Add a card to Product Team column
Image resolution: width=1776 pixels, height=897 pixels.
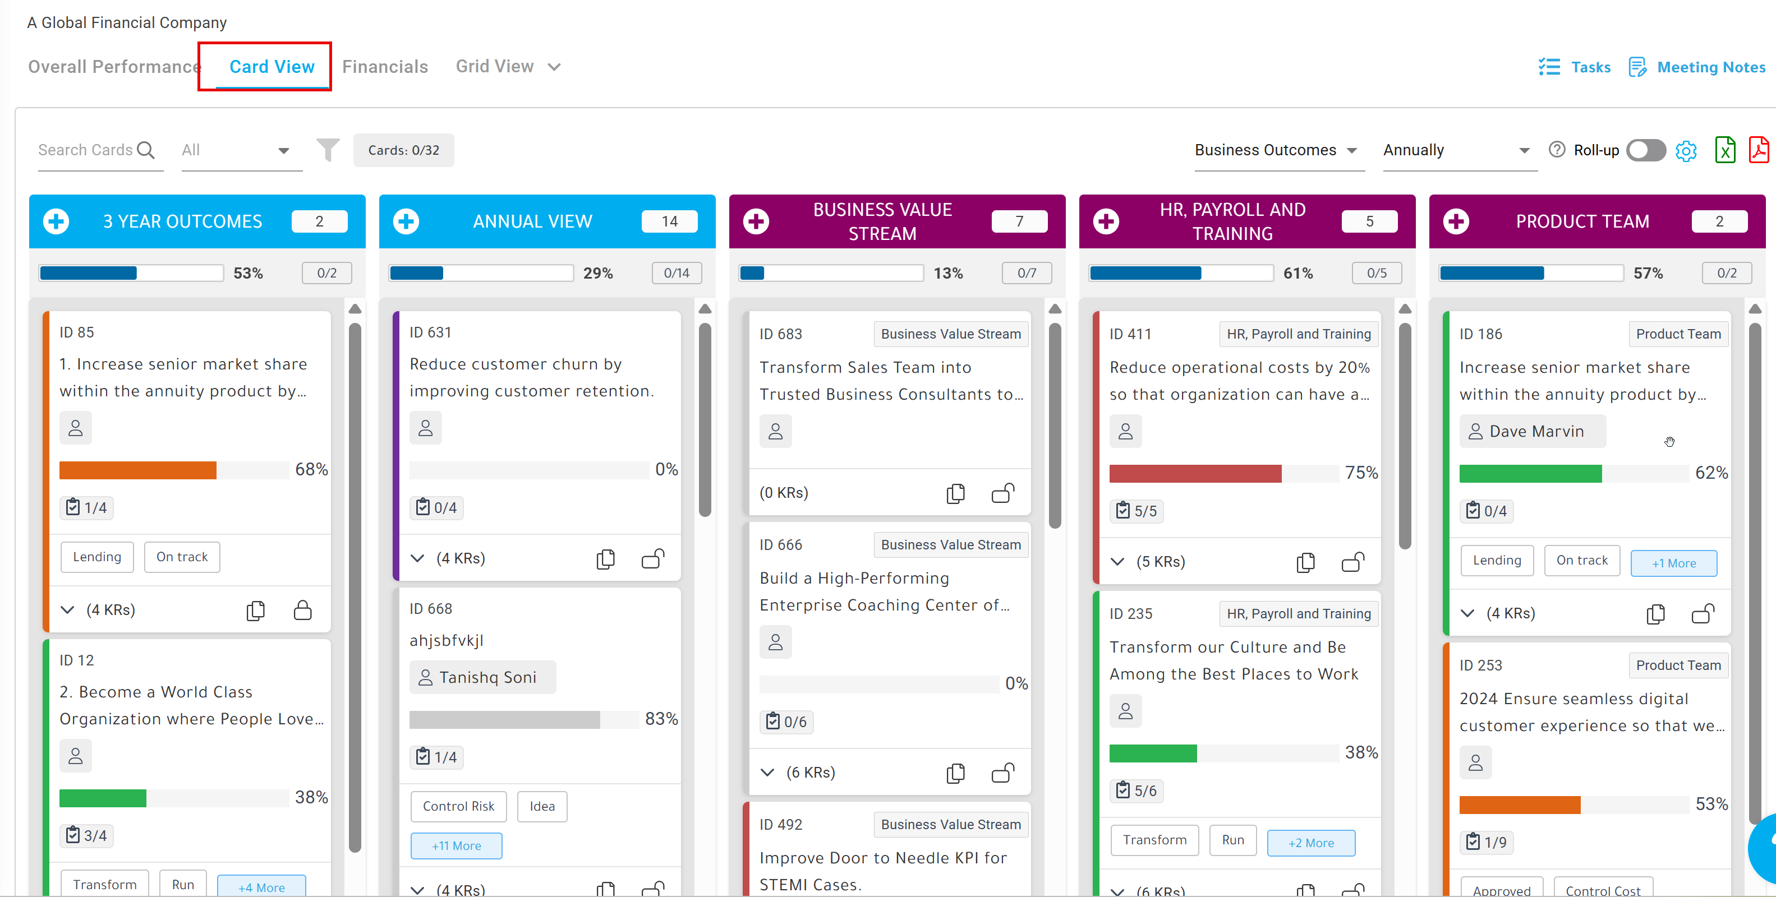(1455, 221)
